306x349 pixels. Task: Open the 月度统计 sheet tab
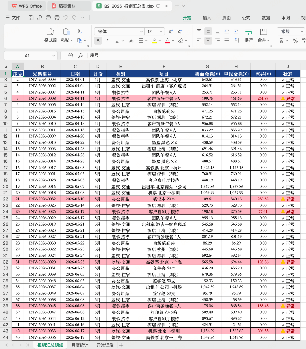[80, 345]
